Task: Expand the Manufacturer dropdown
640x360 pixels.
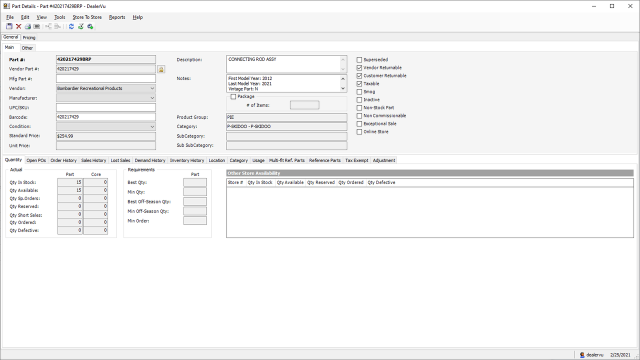Action: coord(152,98)
